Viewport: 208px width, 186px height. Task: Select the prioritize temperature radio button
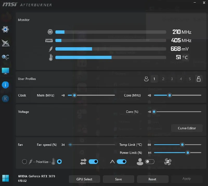click(x=59, y=162)
